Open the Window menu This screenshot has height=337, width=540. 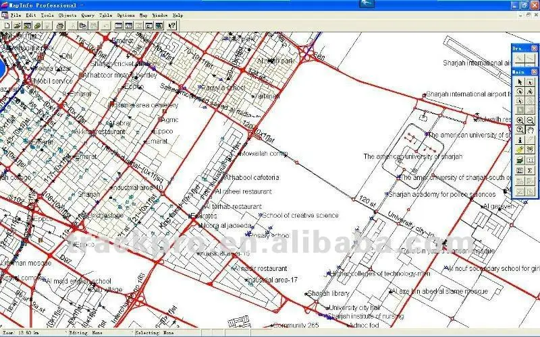pos(159,15)
